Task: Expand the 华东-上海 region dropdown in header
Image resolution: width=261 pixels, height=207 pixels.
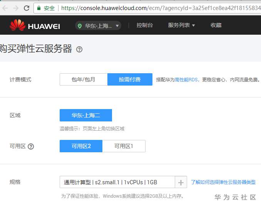Action: tap(98, 26)
